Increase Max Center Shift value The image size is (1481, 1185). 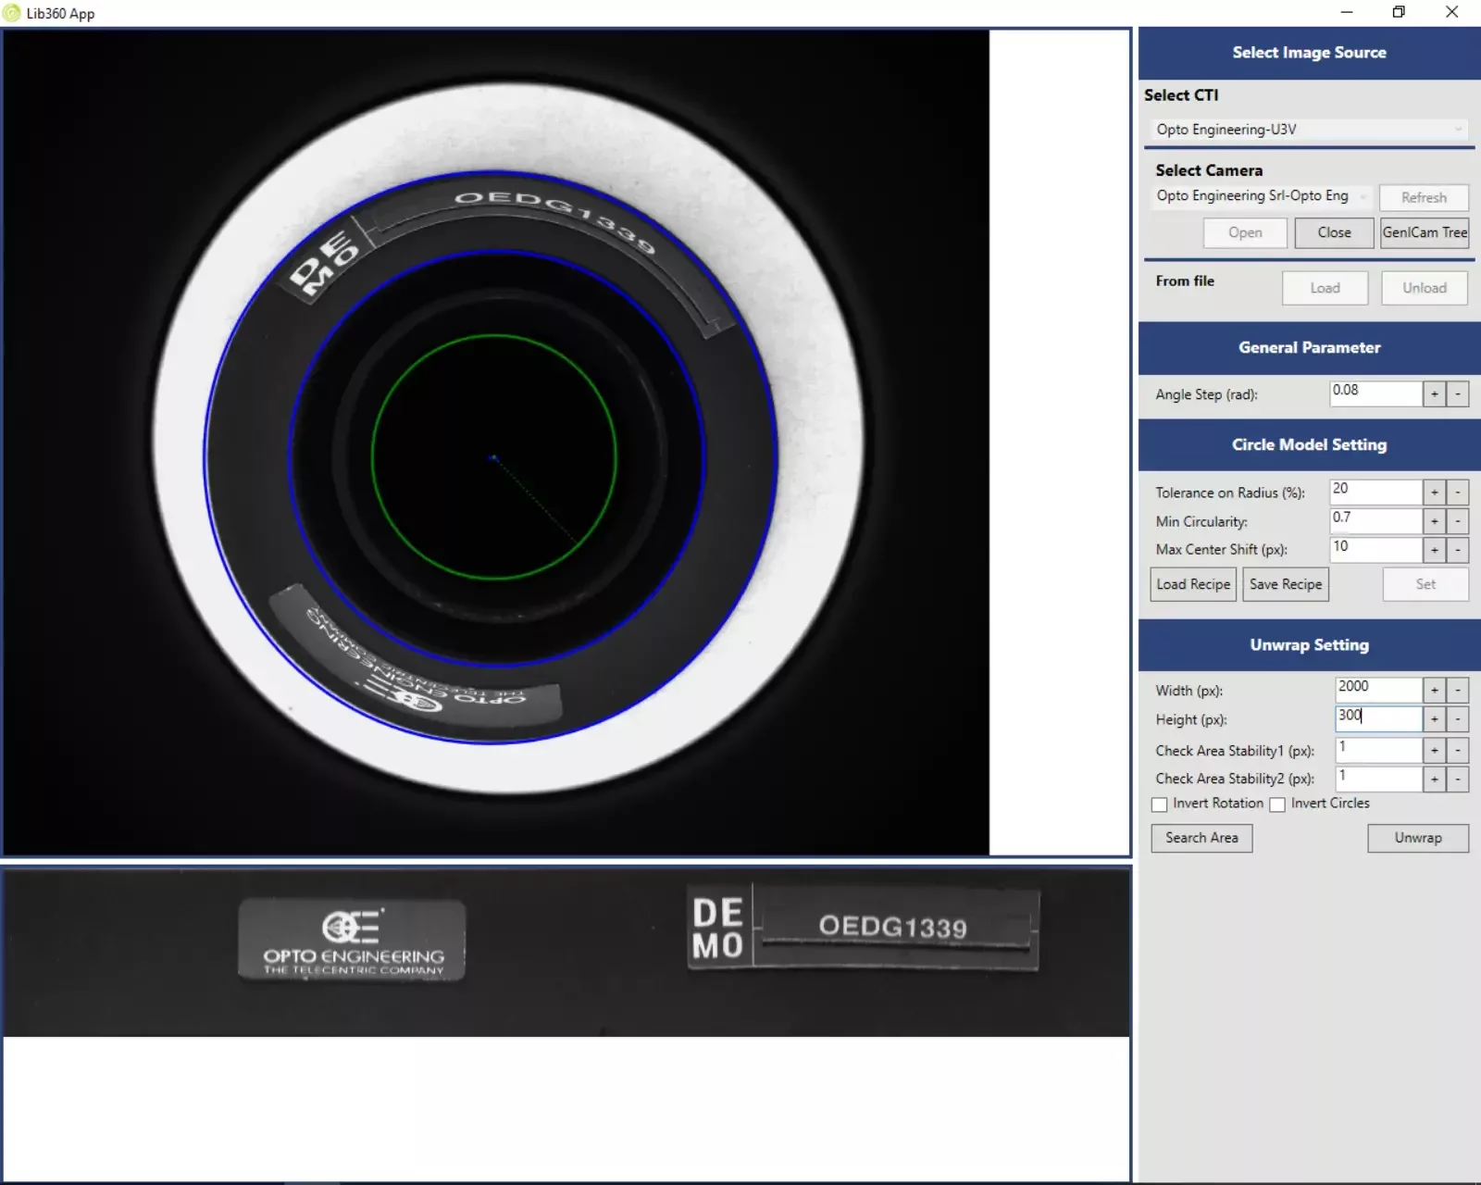tap(1434, 550)
